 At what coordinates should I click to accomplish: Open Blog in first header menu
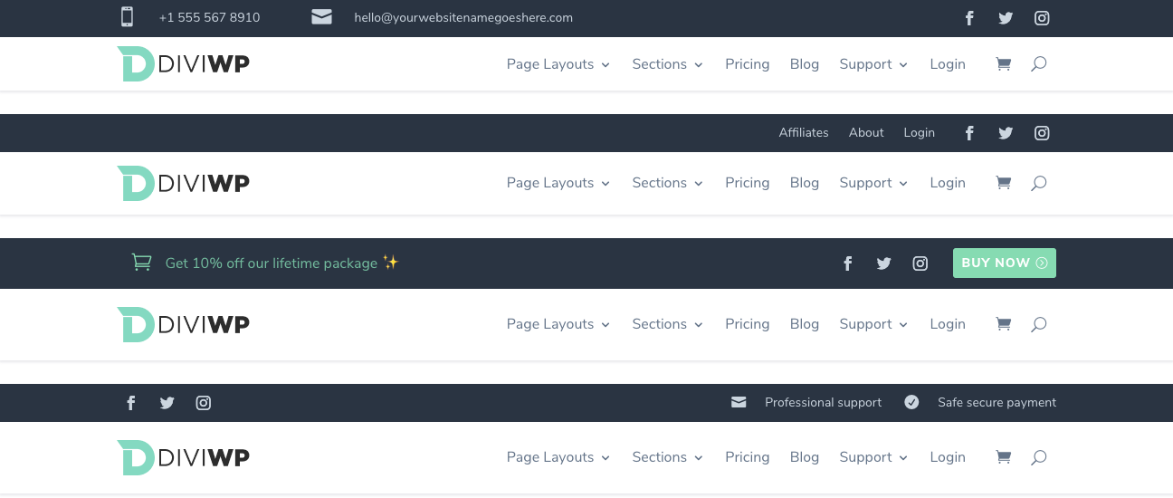coord(805,64)
